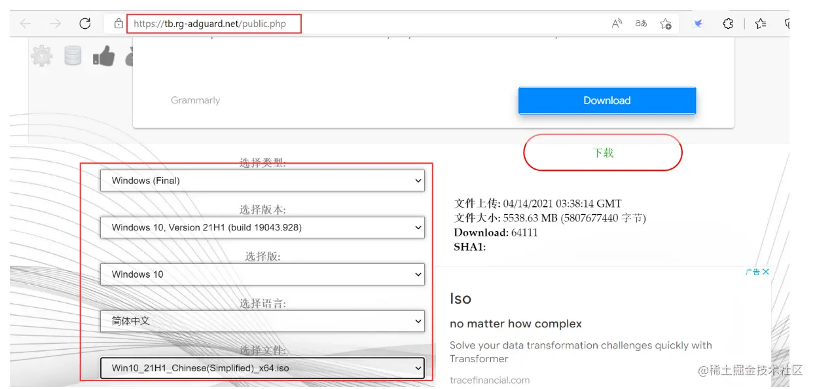
Task: Close the ad with the X icon
Action: 766,272
